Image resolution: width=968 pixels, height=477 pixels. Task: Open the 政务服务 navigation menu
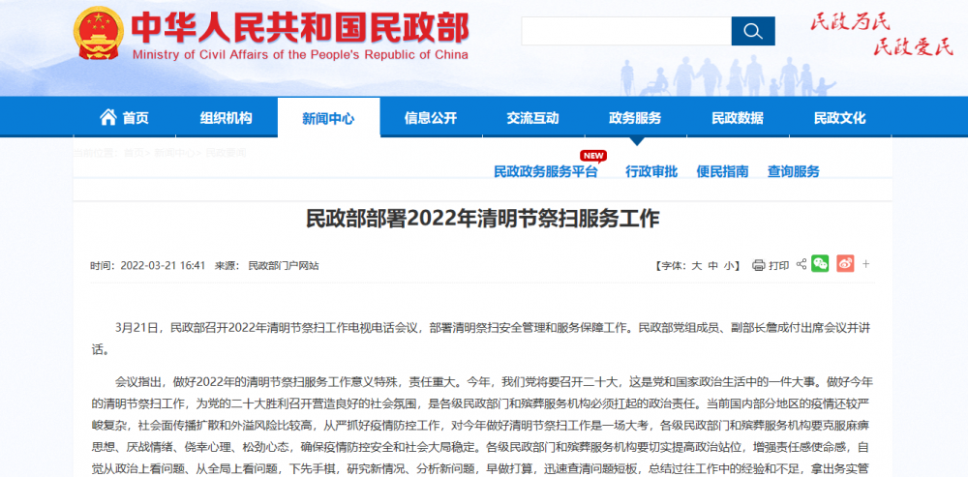[635, 118]
